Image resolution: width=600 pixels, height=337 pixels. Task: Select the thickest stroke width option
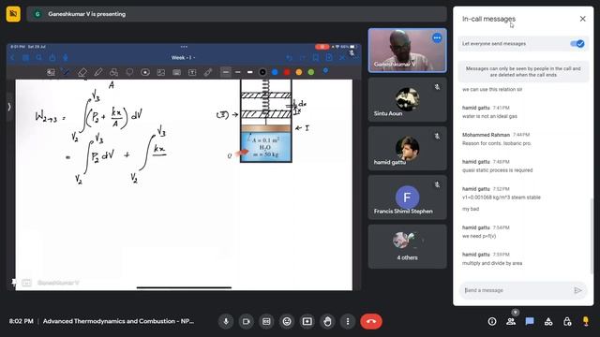pyautogui.click(x=250, y=72)
